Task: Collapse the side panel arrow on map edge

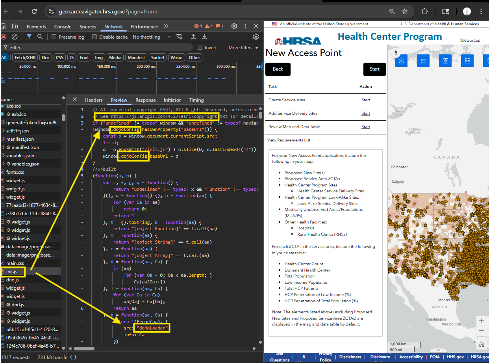Action: 390,198
